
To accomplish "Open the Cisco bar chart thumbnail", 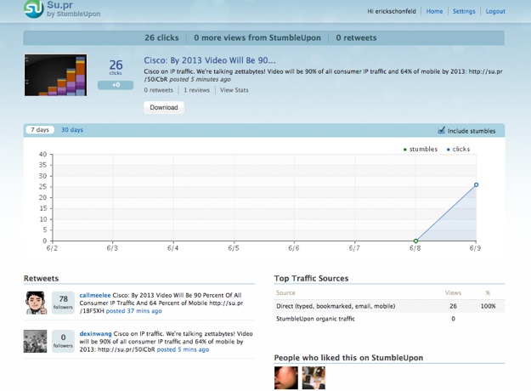I will (55, 75).
